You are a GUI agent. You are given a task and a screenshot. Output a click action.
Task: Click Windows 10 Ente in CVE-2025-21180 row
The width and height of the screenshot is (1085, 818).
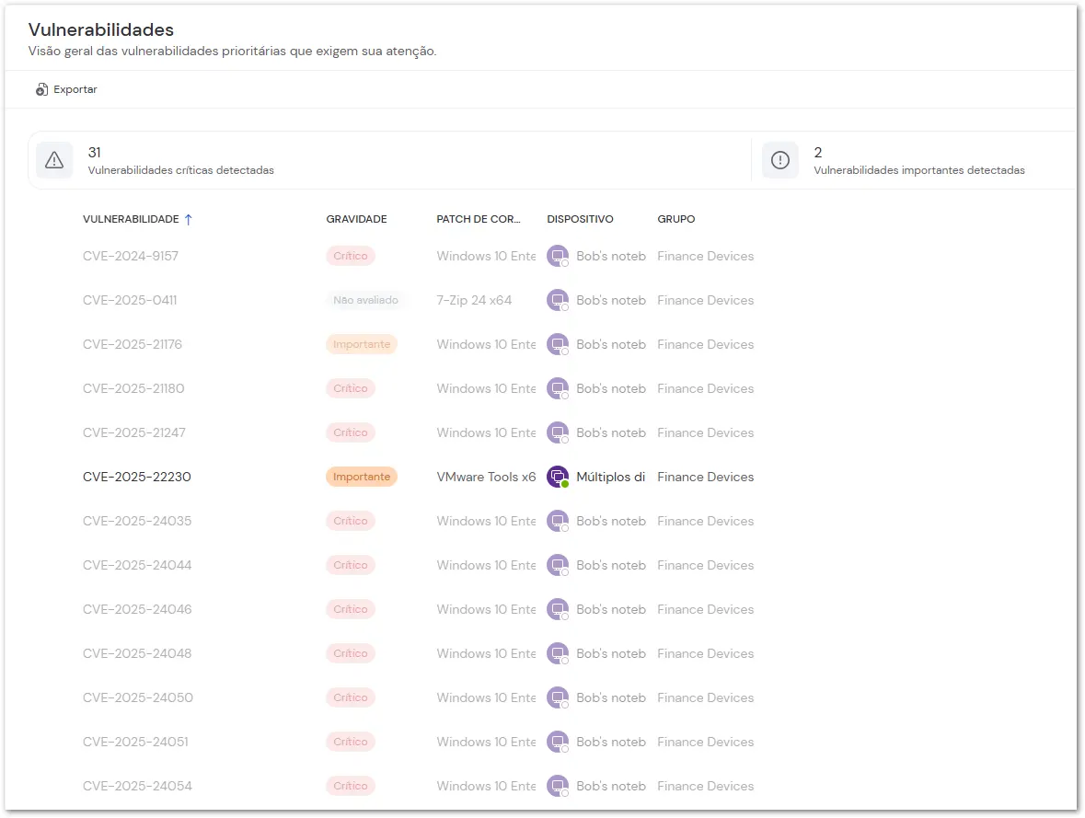(487, 389)
